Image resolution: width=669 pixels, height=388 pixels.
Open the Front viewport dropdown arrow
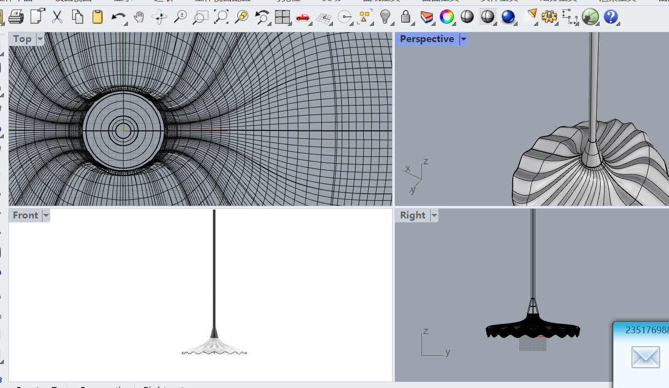46,216
